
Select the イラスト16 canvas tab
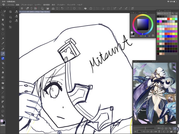coord(34,12)
